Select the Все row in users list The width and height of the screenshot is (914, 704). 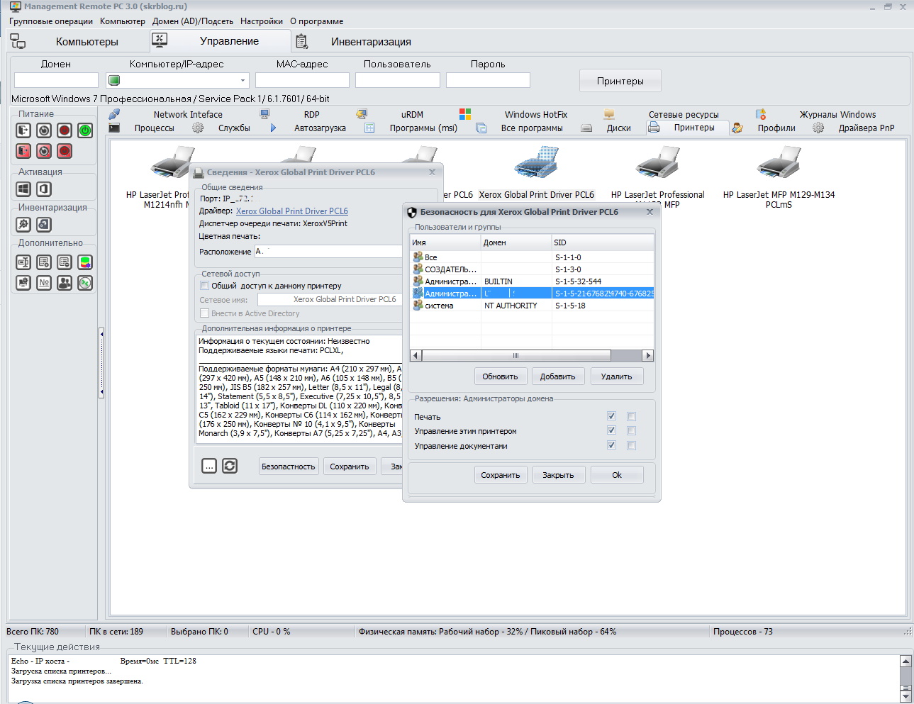532,257
